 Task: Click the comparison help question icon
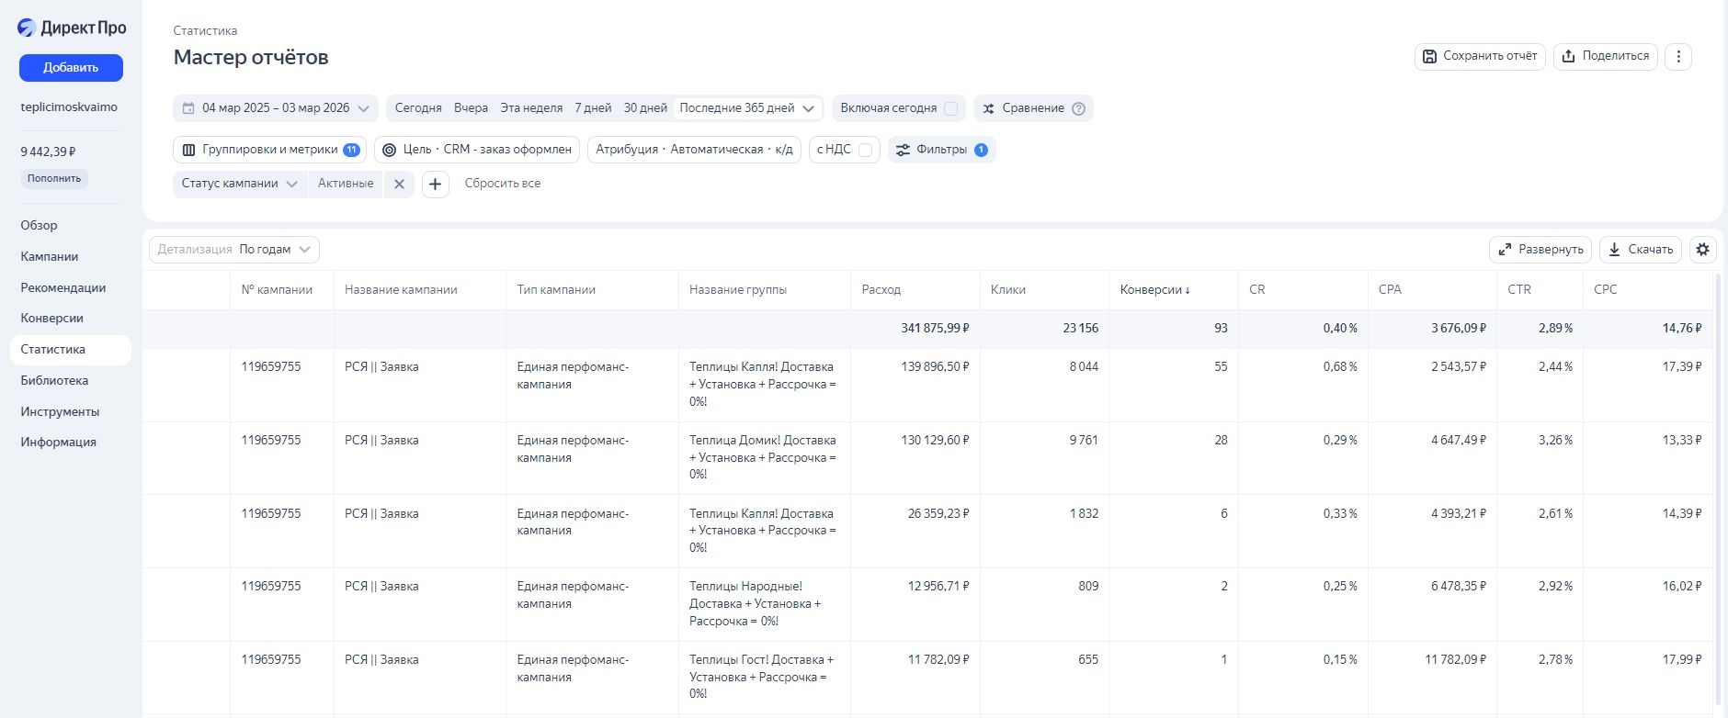(x=1079, y=108)
